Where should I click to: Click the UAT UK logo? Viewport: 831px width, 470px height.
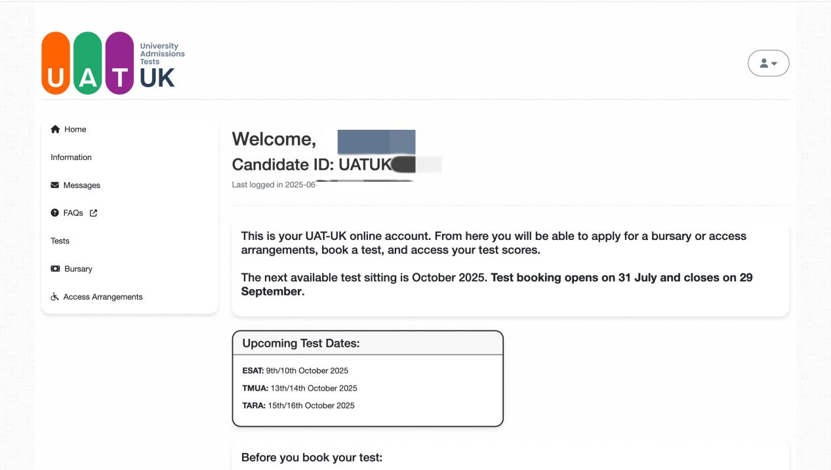click(113, 63)
